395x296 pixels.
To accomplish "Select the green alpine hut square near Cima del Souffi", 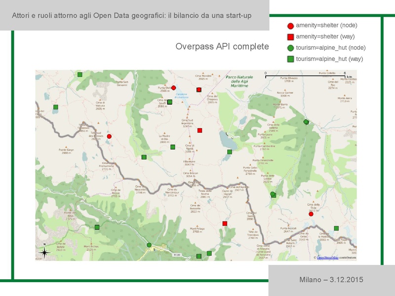I will pos(170,102).
